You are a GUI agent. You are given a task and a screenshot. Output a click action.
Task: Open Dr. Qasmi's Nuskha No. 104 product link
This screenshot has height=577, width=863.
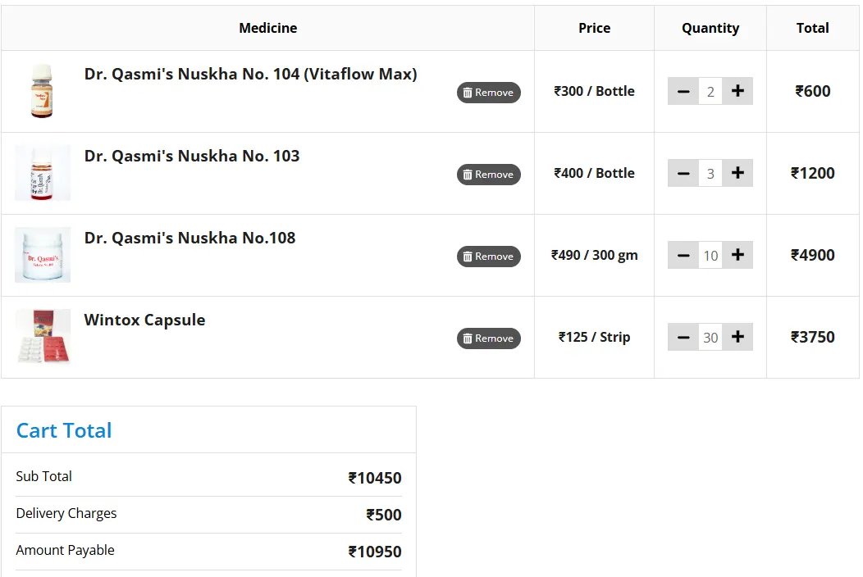click(250, 74)
